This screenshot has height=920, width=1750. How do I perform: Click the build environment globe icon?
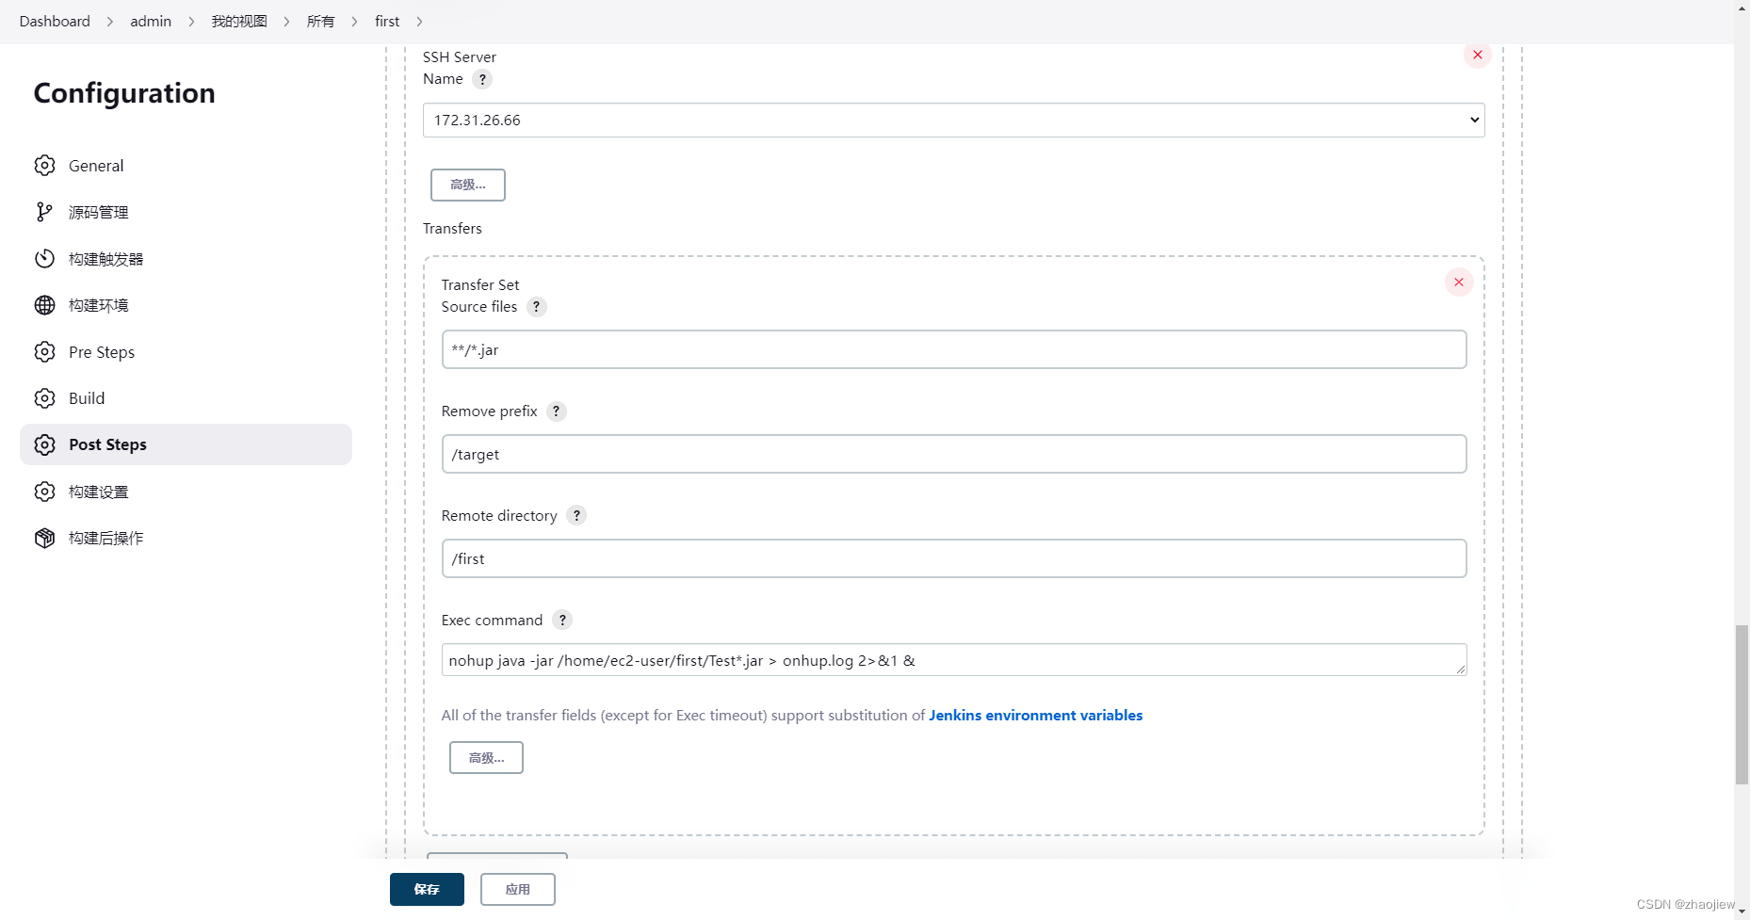tap(44, 305)
